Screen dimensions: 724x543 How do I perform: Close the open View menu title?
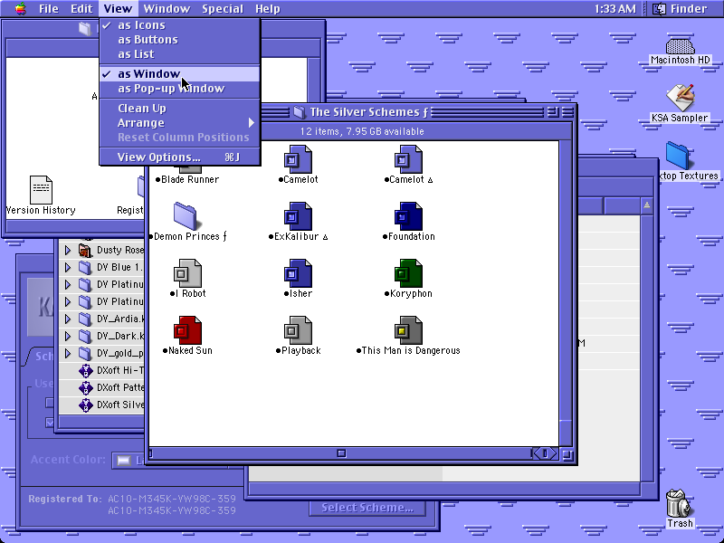coord(118,9)
